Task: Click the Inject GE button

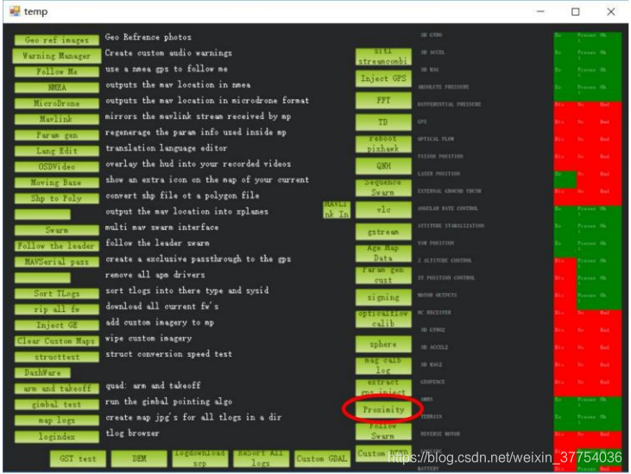Action: 57,325
